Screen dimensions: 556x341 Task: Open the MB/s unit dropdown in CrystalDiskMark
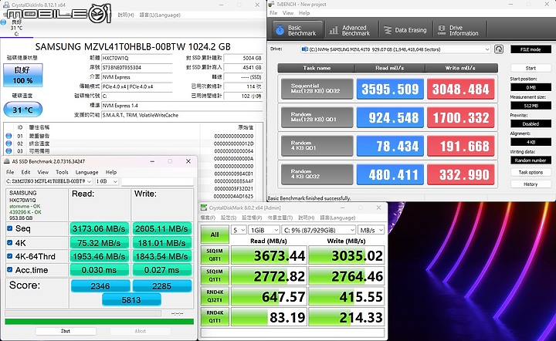(x=371, y=230)
